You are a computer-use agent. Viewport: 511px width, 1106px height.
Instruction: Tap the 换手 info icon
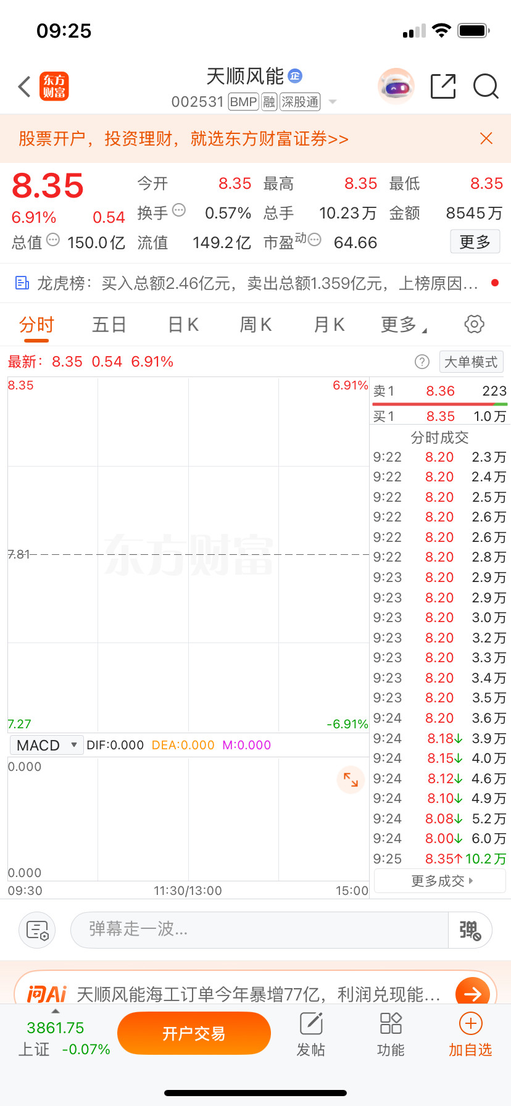tap(179, 210)
